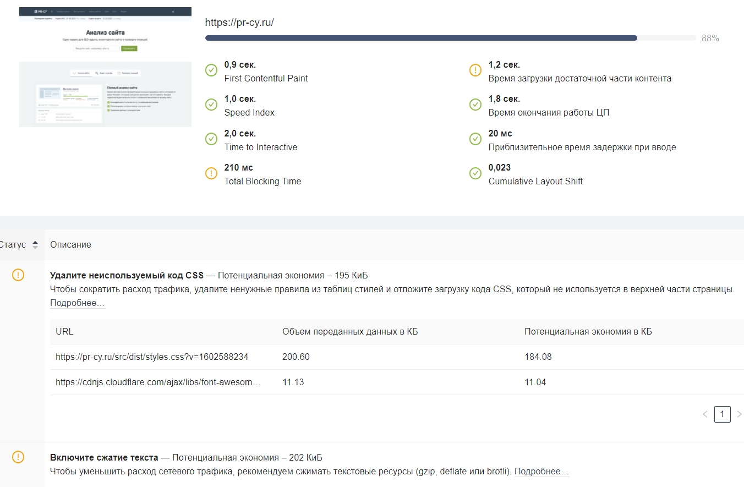Click the check icon next to Cumulative Layout Shift
744x487 pixels.
[x=475, y=173]
